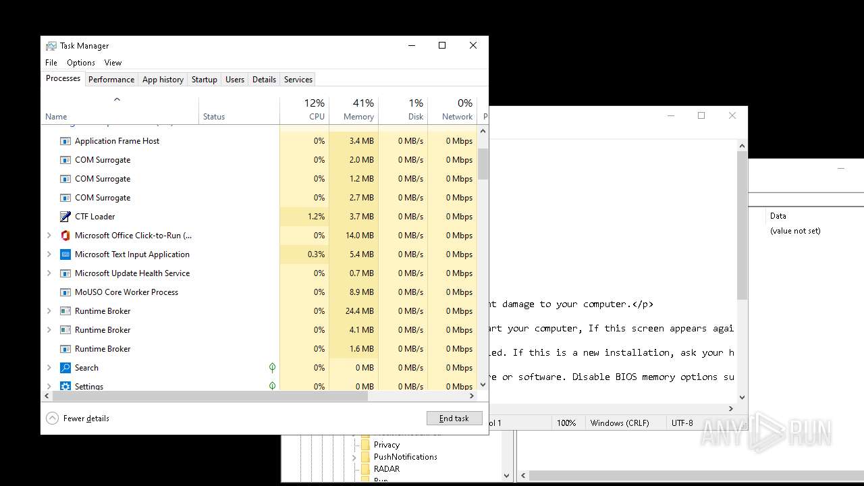Click the CTF Loader process icon
This screenshot has width=864, height=486.
(x=65, y=217)
